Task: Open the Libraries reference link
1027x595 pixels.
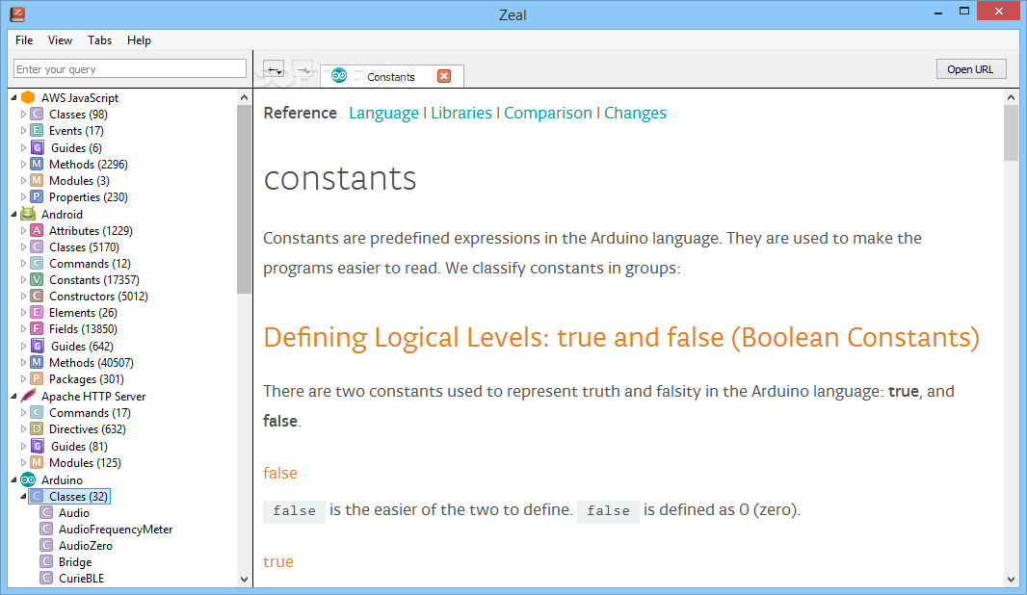Action: tap(461, 113)
